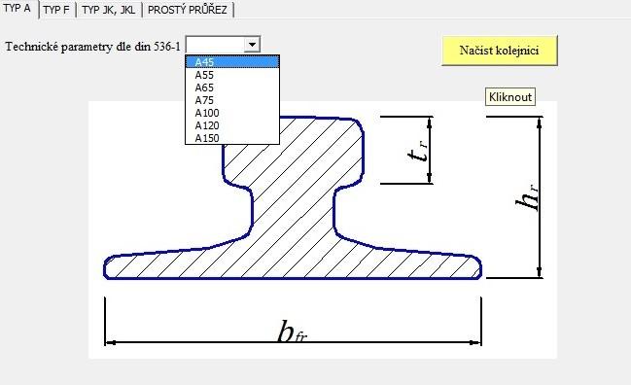631x385 pixels.
Task: Choose A45 from the dropdown list
Action: [x=232, y=62]
